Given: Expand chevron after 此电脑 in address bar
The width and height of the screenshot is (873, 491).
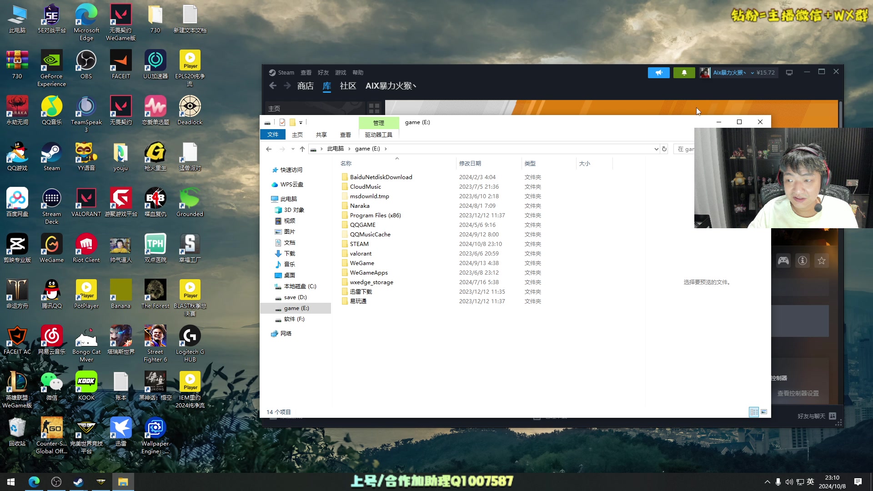Looking at the screenshot, I should tap(349, 149).
